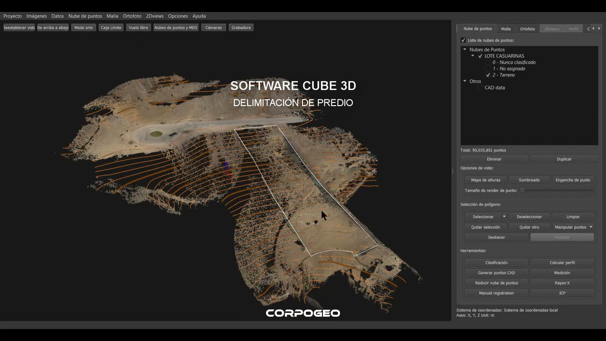Click the ICP tool button

click(x=562, y=293)
